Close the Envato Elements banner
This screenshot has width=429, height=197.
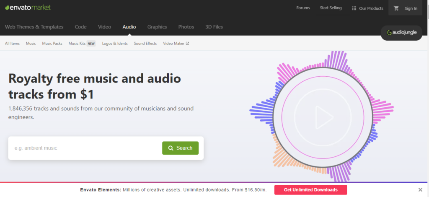[x=420, y=189]
